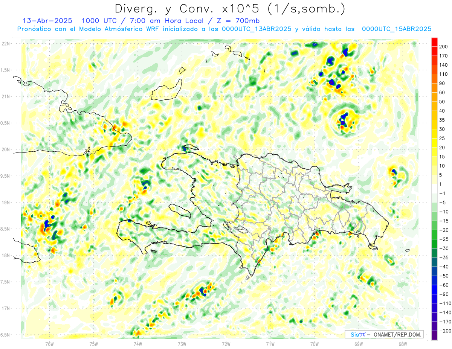Image resolution: width=452 pixels, height=349 pixels.
Task: Click the positive '170' color scale value
Action: pos(443,56)
